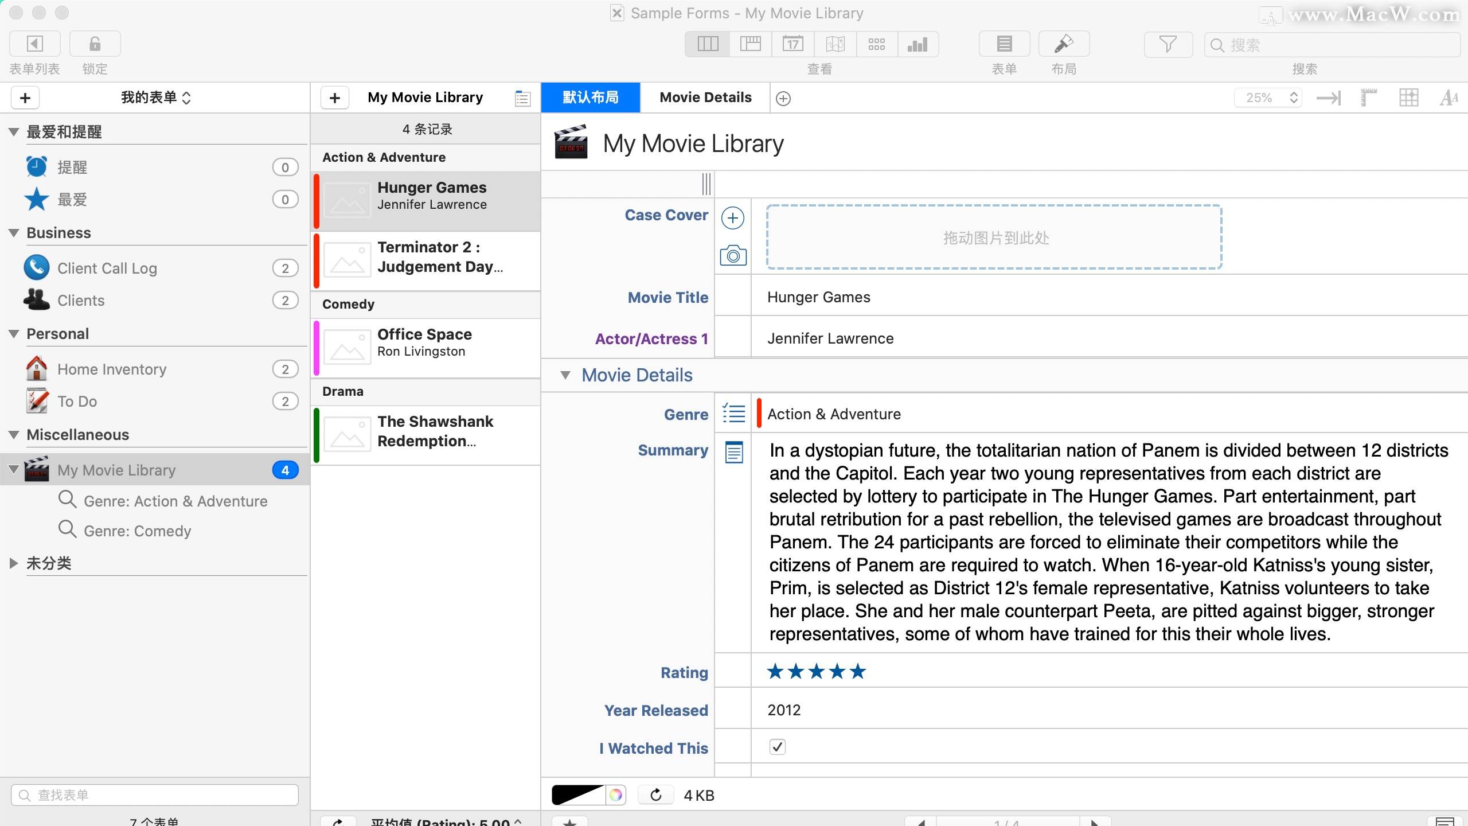Click the lock icon in toolbar
The image size is (1468, 826).
[95, 44]
